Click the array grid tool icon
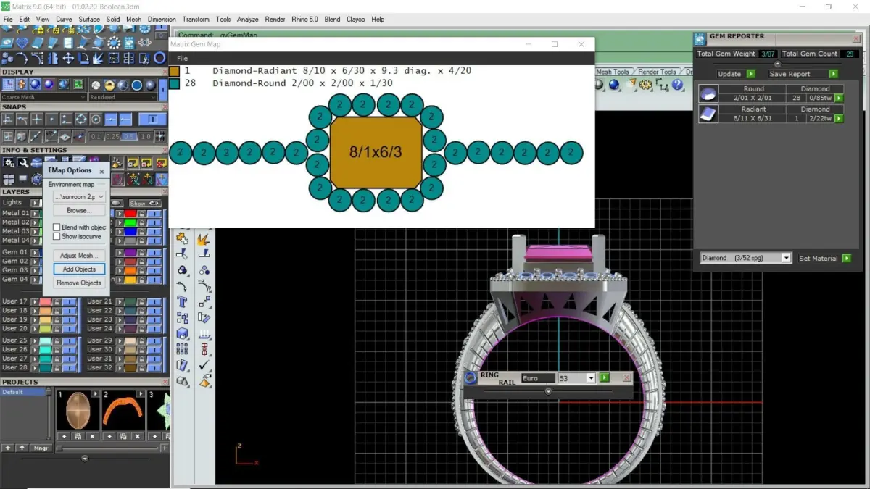This screenshot has width=870, height=489. (182, 349)
